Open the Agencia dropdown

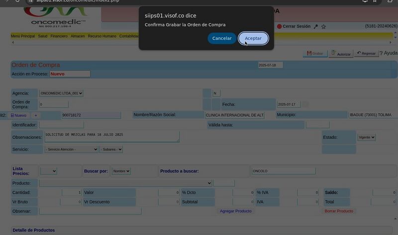(61, 93)
